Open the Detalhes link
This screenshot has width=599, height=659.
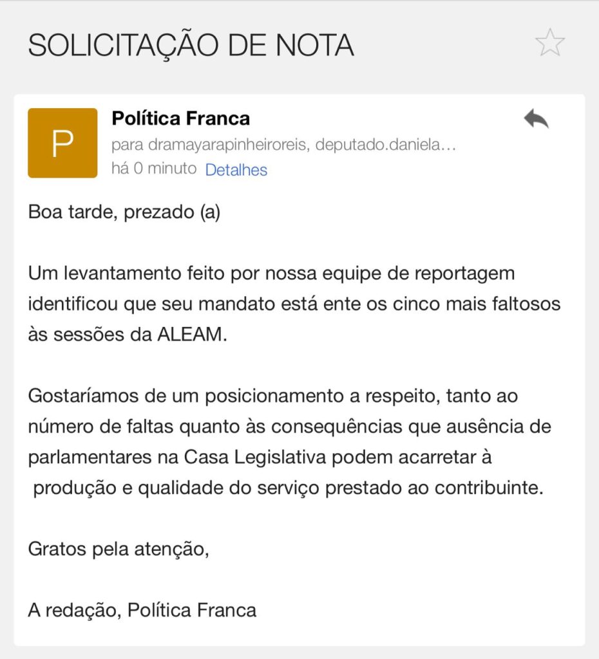coord(236,170)
